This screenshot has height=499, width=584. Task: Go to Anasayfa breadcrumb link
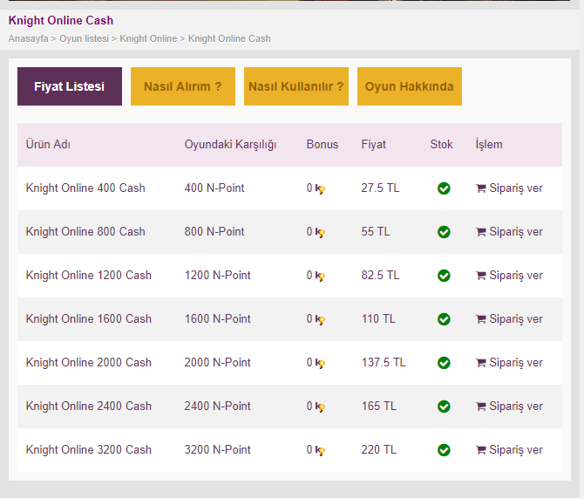28,38
